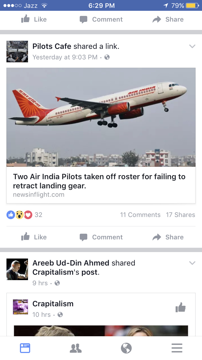Open Pilots Cafe profile picture
202x360 pixels.
[17, 52]
